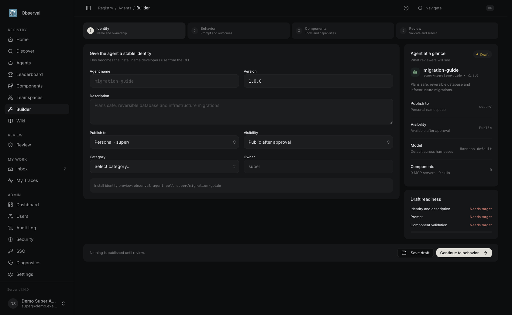Focus the Version input field

pyautogui.click(x=318, y=81)
